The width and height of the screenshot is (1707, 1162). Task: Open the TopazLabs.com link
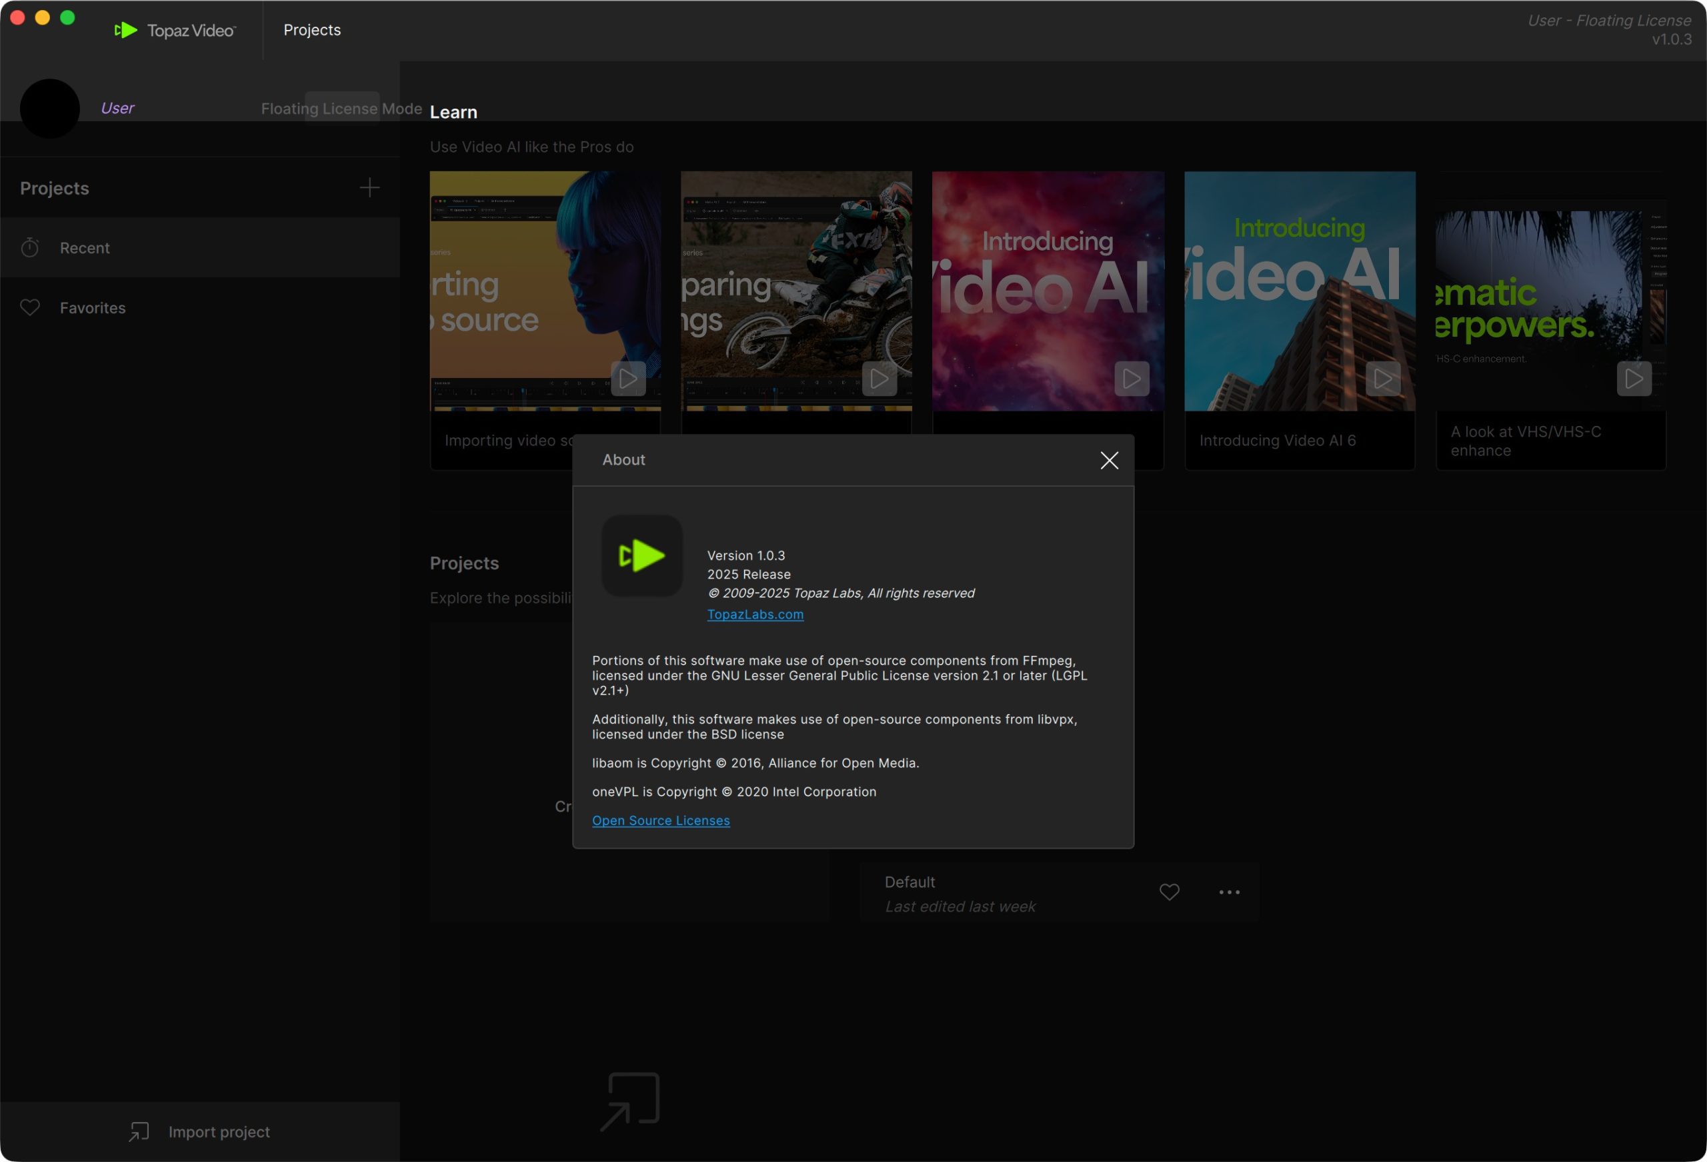pyautogui.click(x=755, y=614)
